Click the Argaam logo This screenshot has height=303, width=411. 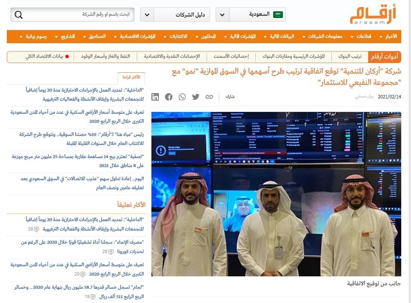[x=373, y=15]
